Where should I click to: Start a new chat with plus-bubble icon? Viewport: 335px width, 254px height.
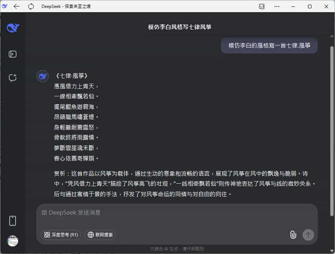(13, 78)
